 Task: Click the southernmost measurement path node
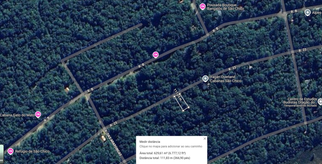(x=183, y=110)
